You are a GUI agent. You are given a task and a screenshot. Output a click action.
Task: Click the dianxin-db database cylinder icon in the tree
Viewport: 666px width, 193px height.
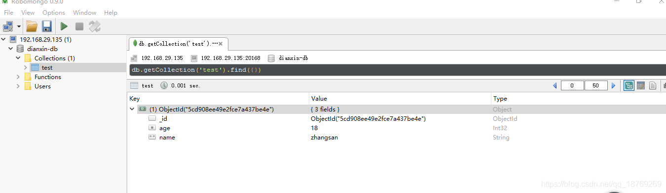pos(20,49)
